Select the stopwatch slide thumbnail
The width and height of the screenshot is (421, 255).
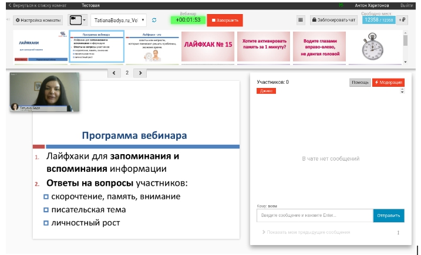[x=371, y=46]
